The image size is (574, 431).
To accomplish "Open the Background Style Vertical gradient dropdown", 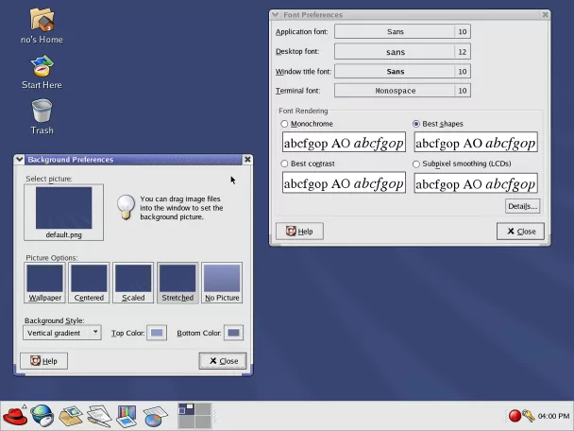I will [62, 333].
